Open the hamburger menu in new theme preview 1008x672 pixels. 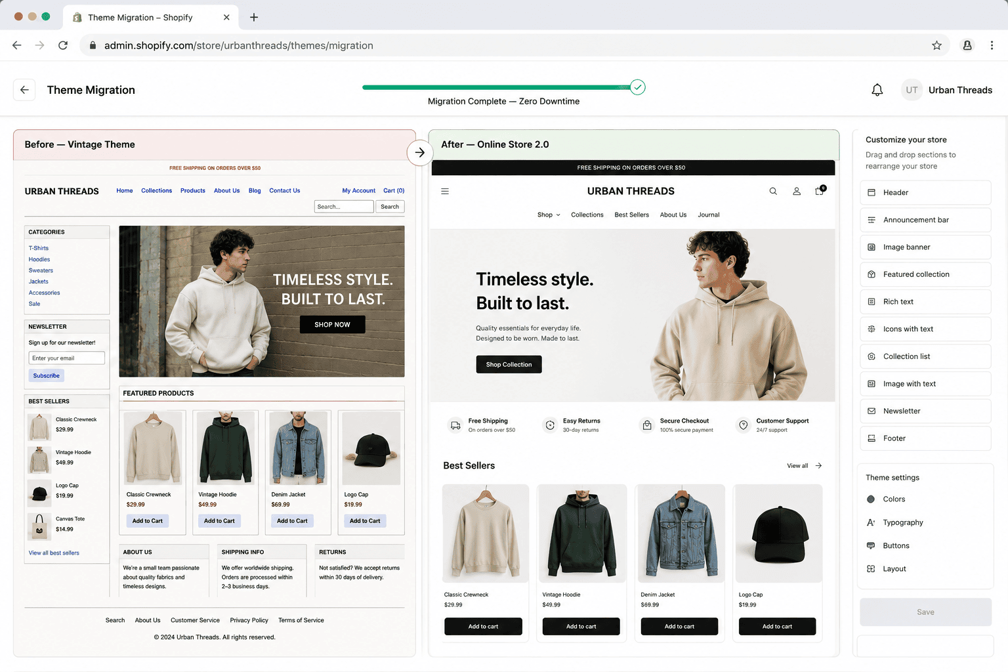tap(445, 192)
